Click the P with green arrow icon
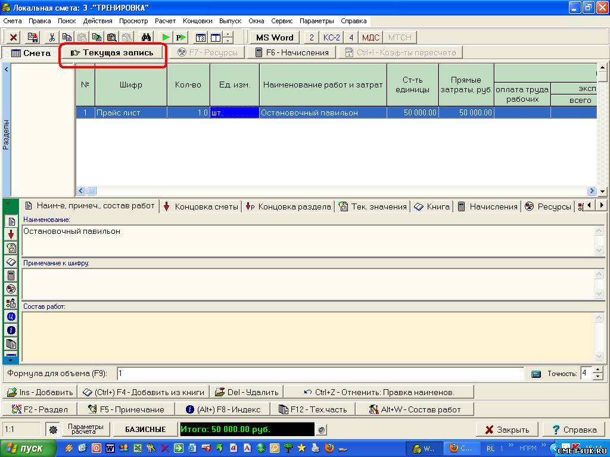The width and height of the screenshot is (610, 457). point(181,37)
